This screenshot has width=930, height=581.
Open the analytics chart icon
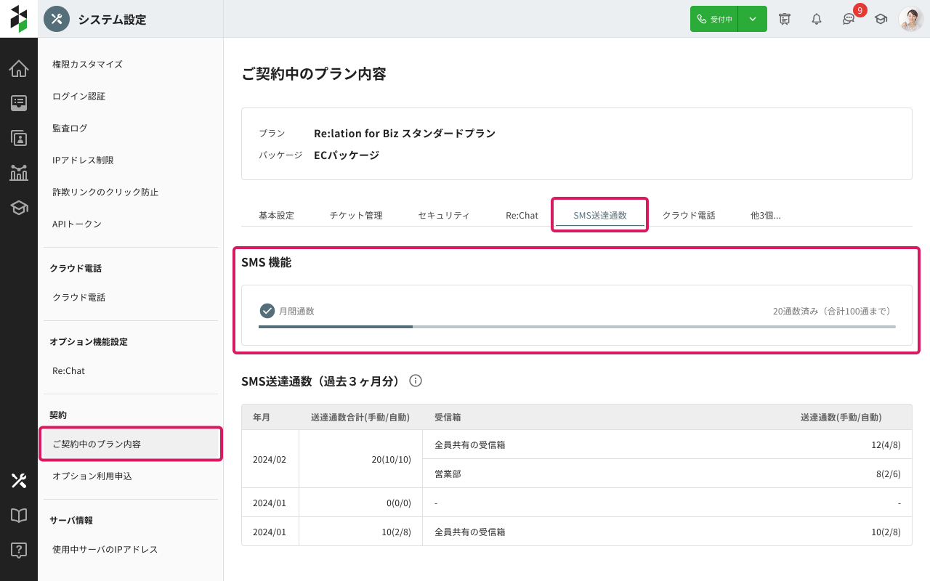coord(19,173)
